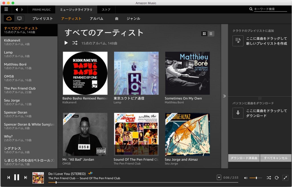Open the 東京ユウトピア通信 album cover

(136, 73)
